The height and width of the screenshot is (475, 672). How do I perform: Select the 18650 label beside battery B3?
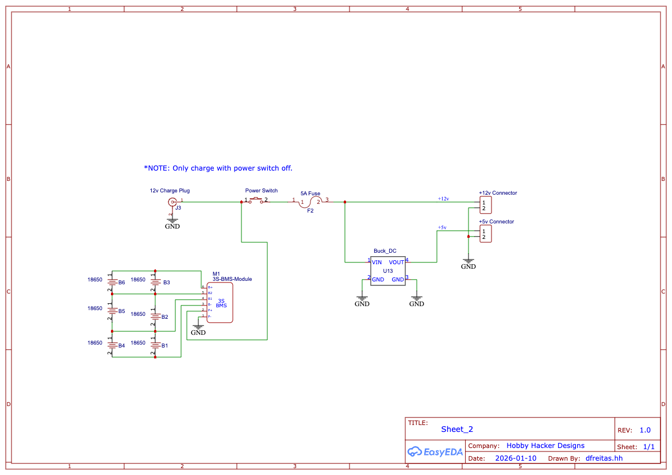click(138, 280)
